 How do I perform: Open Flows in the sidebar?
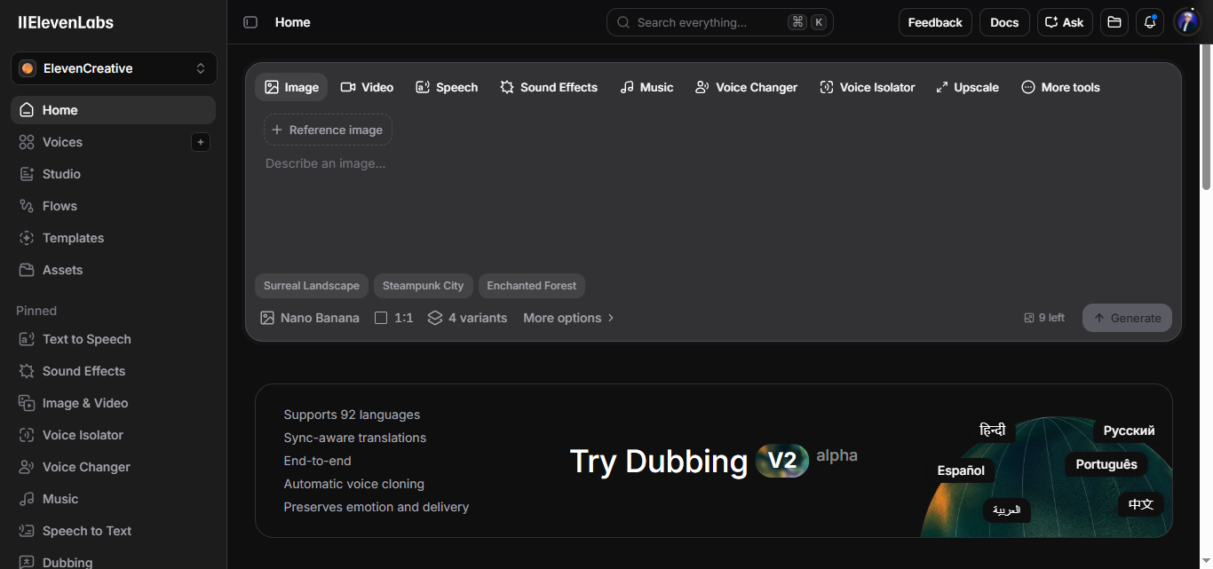[x=113, y=206]
